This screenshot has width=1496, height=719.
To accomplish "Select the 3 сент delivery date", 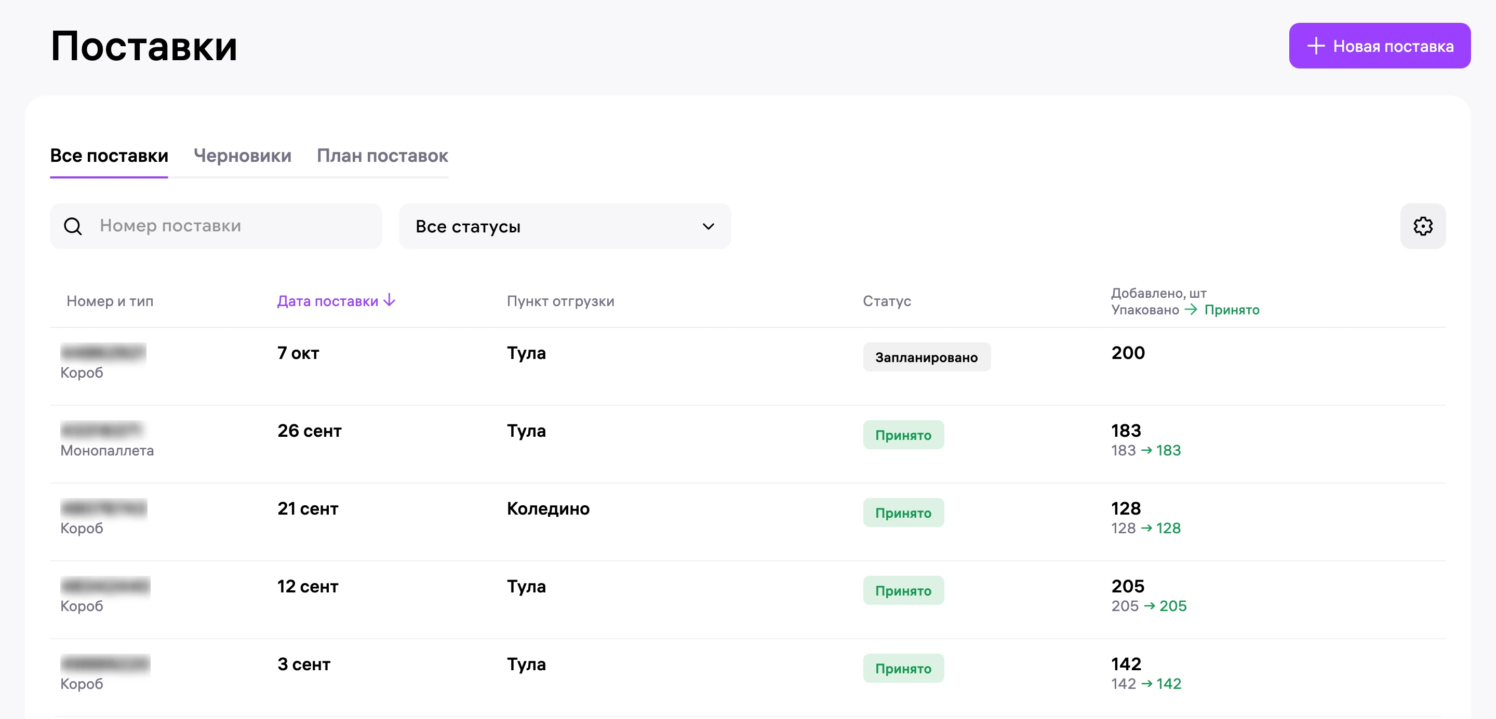I will pyautogui.click(x=304, y=664).
